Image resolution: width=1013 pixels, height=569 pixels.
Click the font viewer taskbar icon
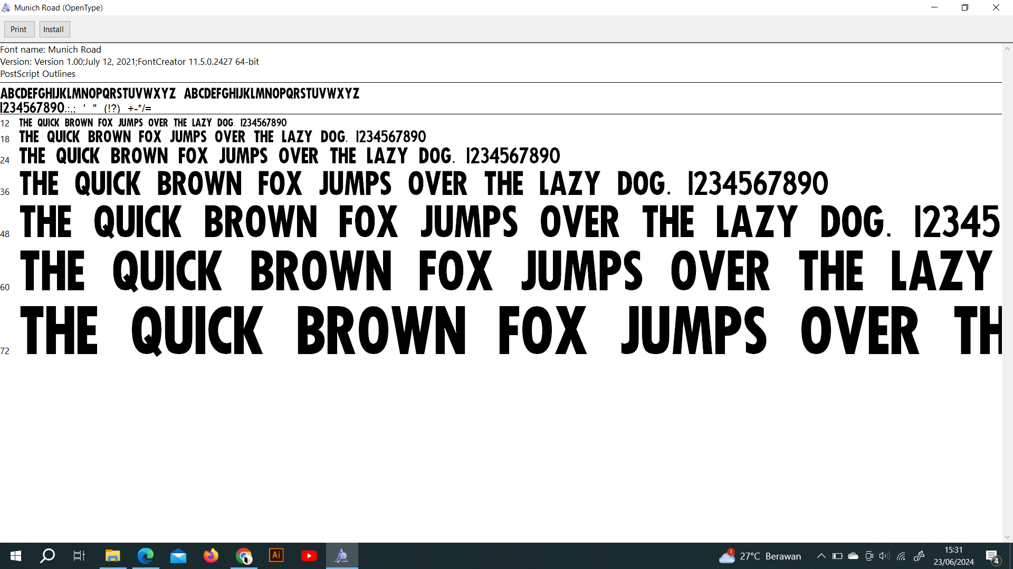[342, 556]
